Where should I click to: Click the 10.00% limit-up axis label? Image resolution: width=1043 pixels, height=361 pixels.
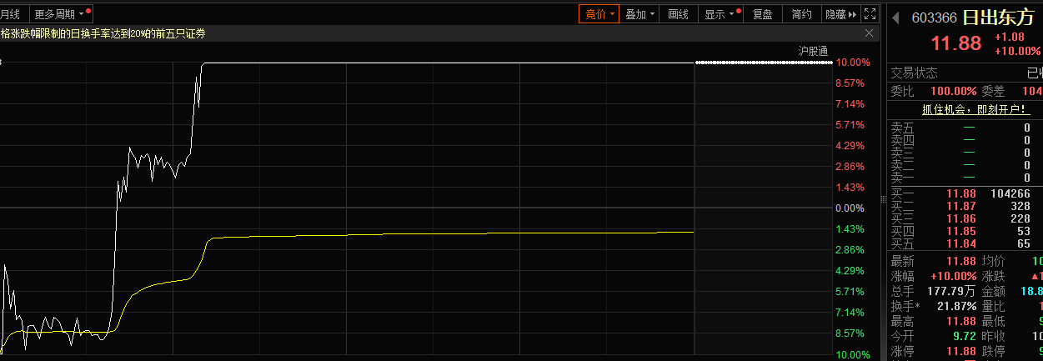pos(853,63)
